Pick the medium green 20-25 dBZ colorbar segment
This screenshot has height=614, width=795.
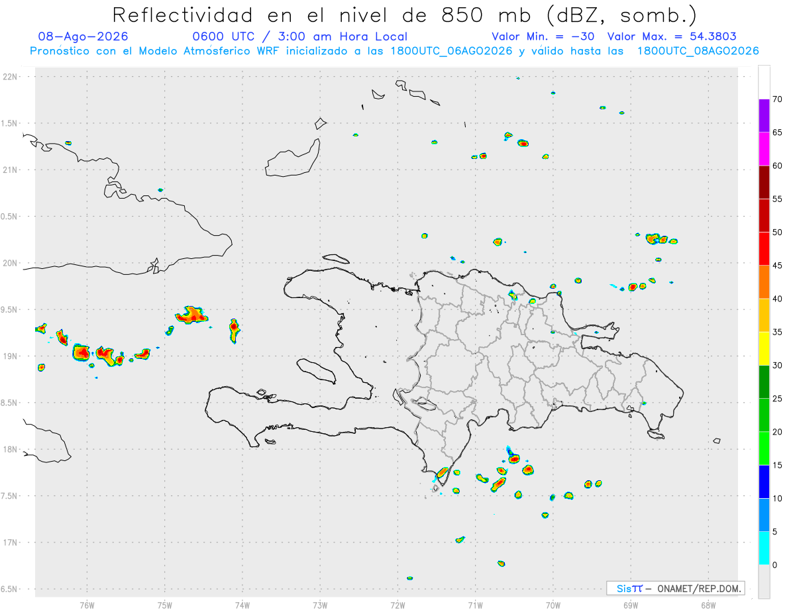pos(764,415)
